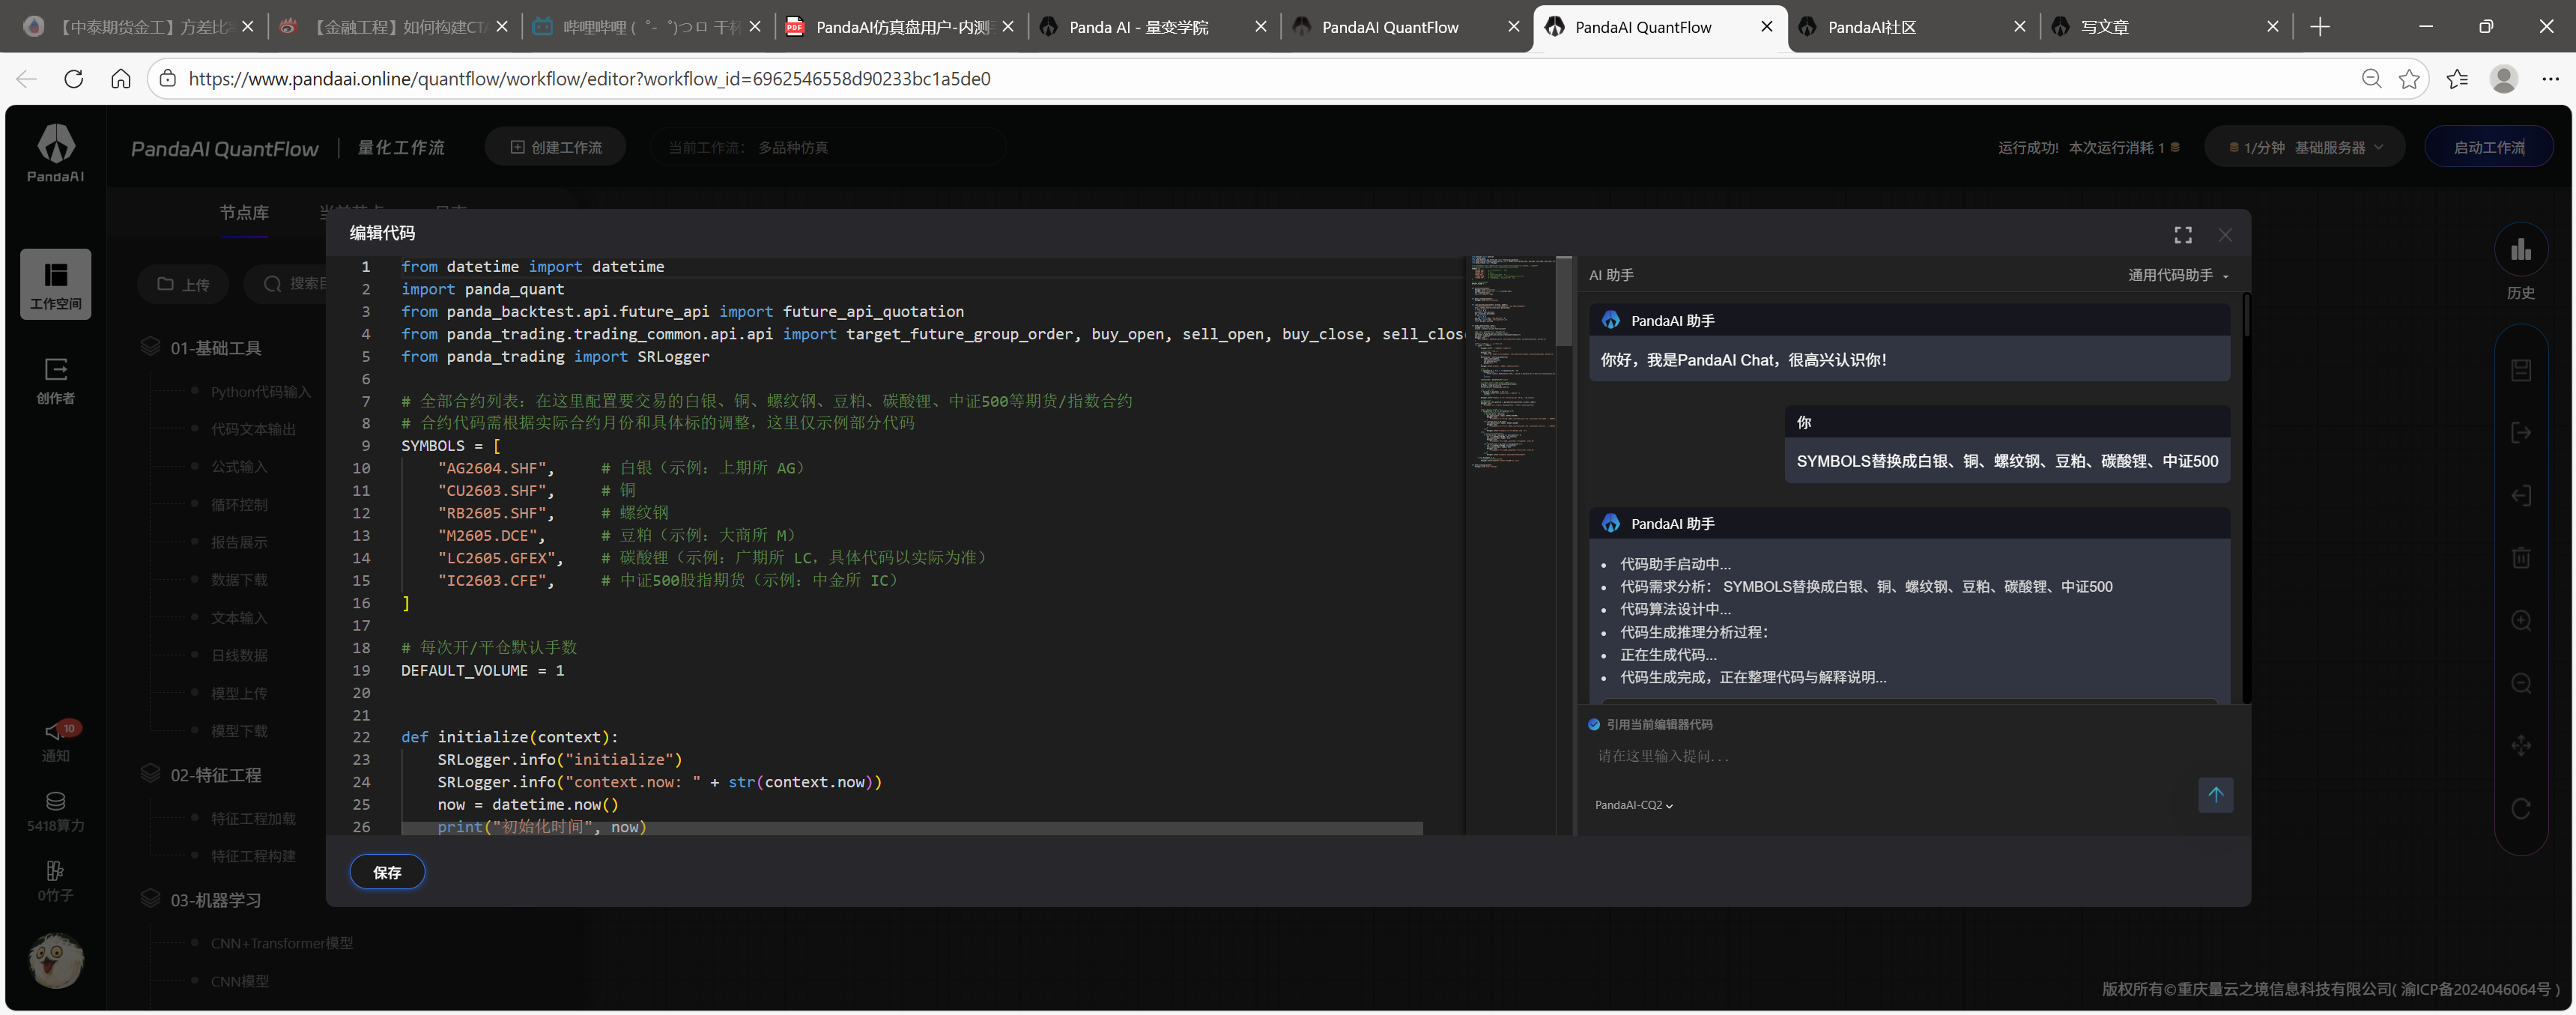Select the 特征工程加载 node
This screenshot has height=1015, width=2576.
click(253, 819)
